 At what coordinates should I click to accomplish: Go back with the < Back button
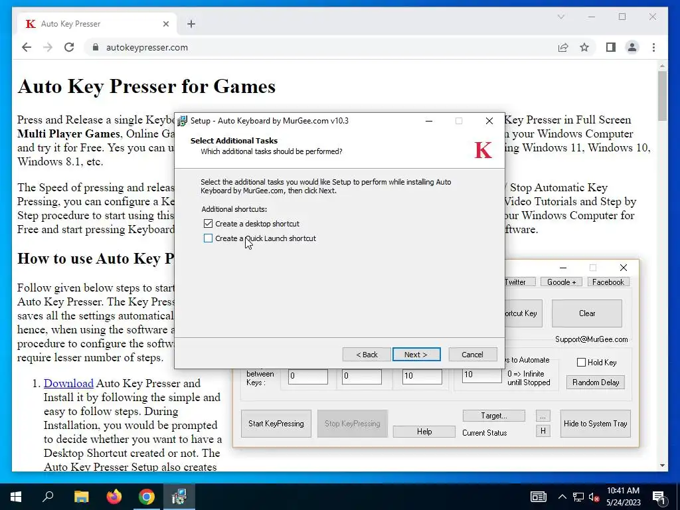(x=367, y=355)
